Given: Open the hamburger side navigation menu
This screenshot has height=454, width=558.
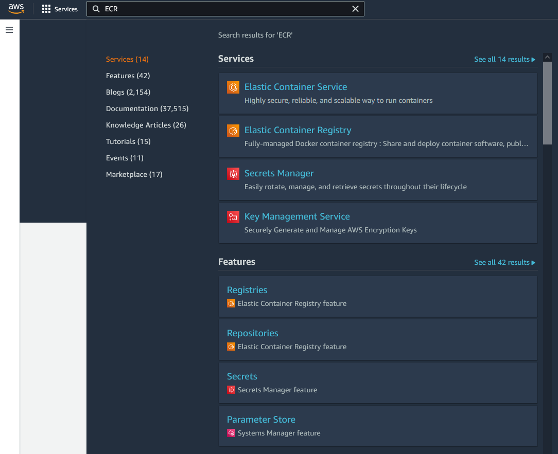Looking at the screenshot, I should tap(9, 30).
